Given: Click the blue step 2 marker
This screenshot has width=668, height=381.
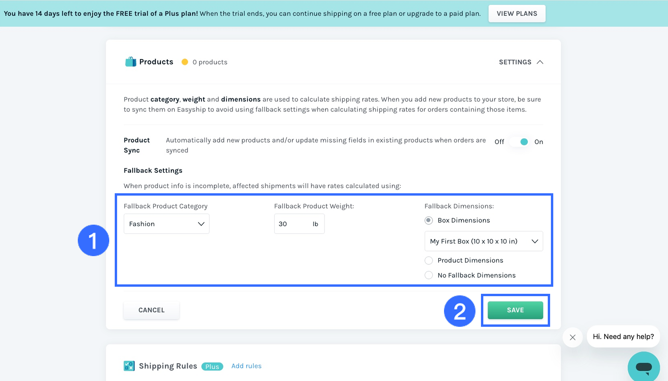Looking at the screenshot, I should tap(459, 311).
